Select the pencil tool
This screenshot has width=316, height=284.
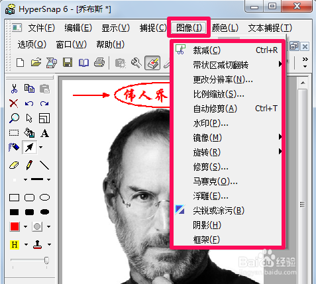coord(29,165)
